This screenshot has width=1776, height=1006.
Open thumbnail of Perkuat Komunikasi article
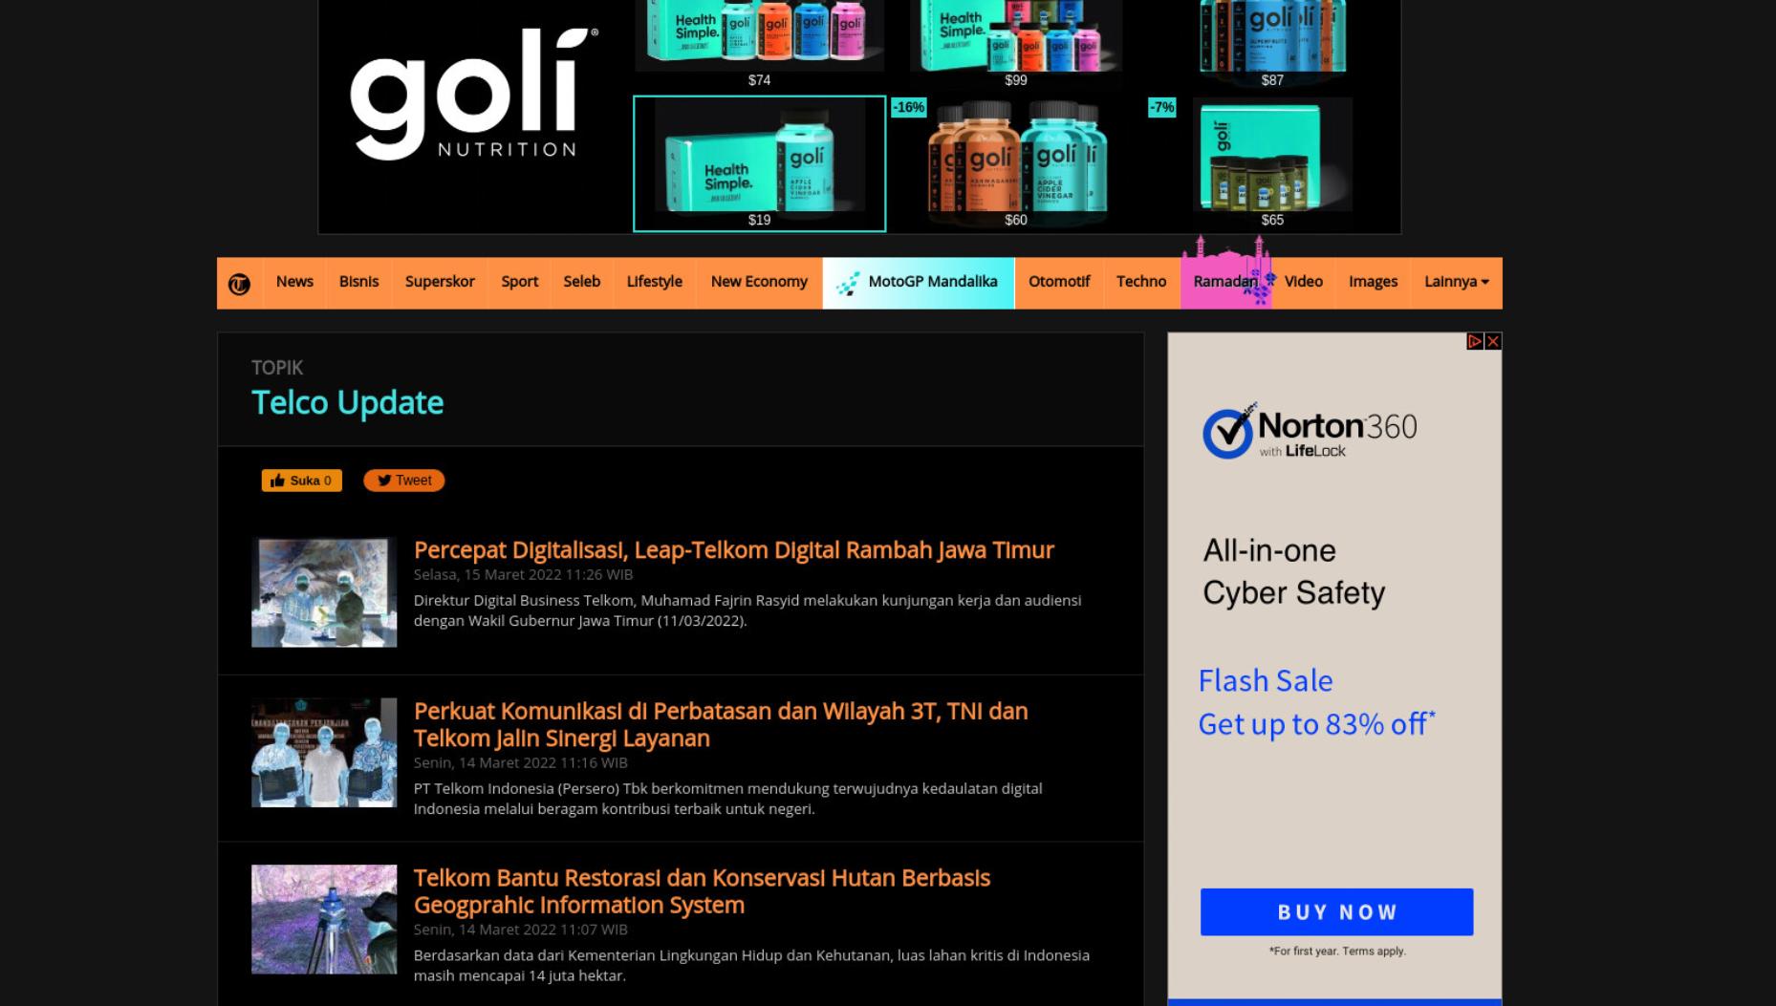324,753
